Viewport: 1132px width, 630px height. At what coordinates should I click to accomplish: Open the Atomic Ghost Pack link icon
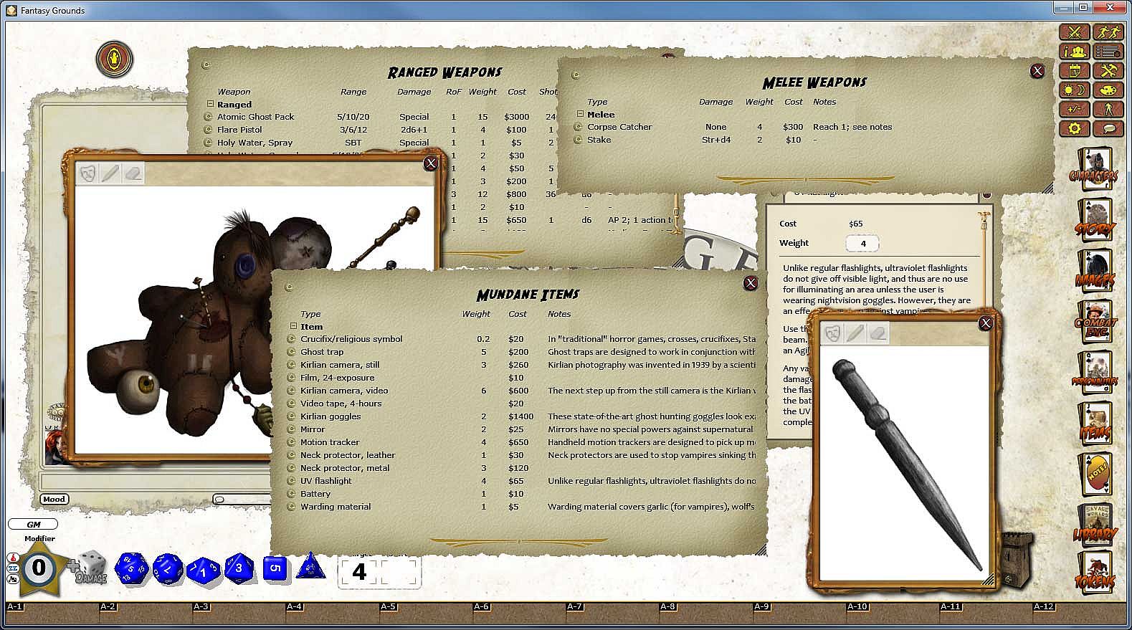click(209, 117)
